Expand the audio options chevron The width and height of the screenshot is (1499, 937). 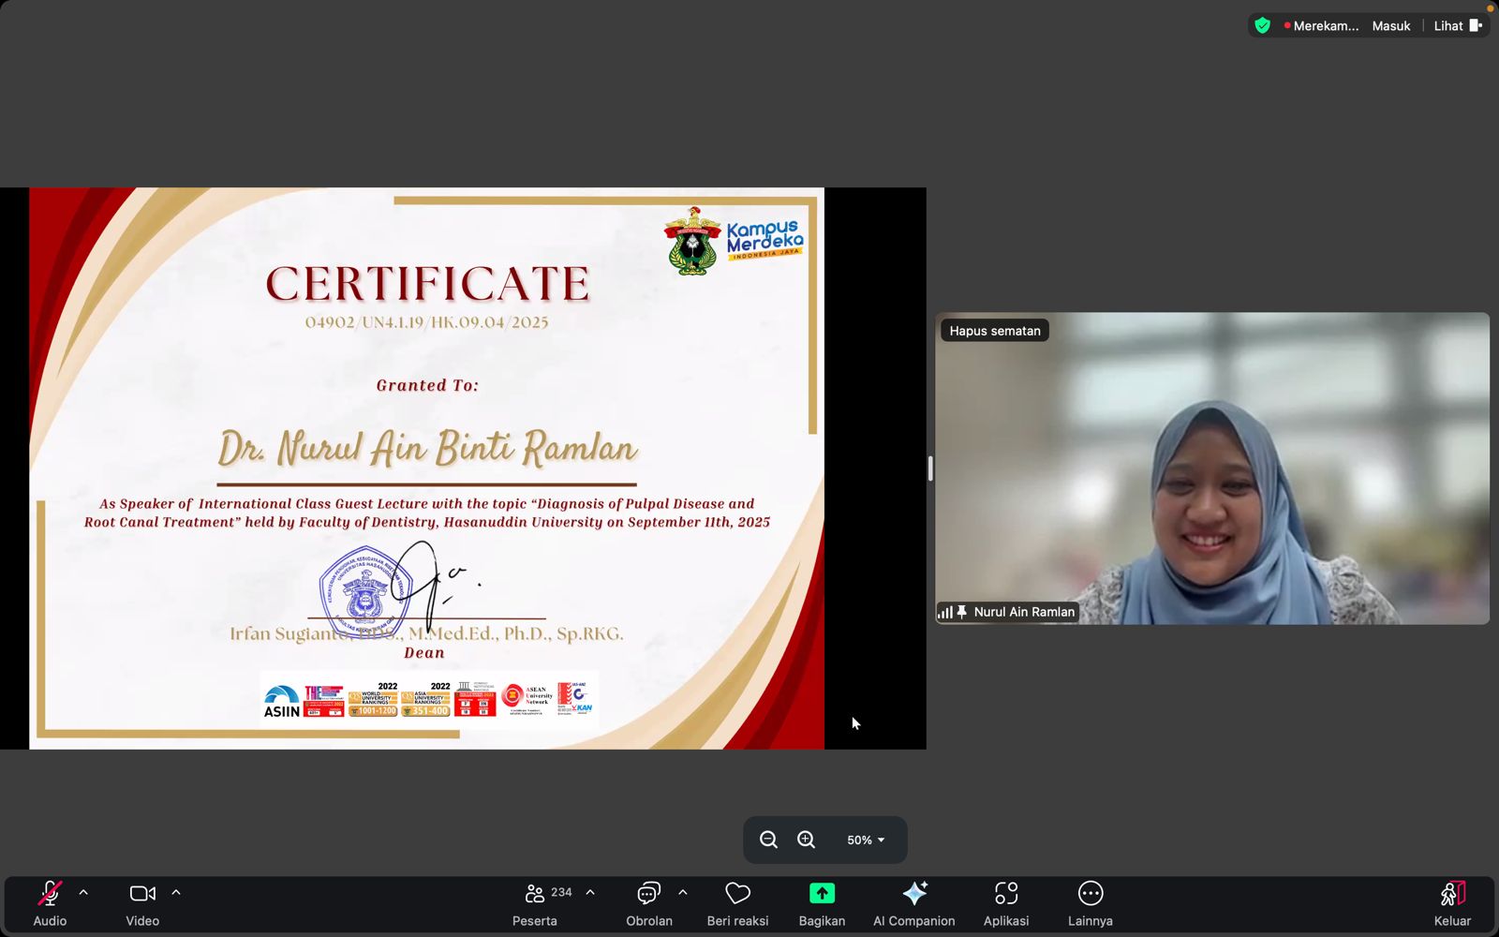coord(83,893)
